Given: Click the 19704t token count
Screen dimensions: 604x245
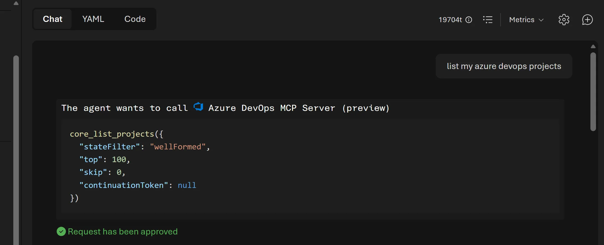Looking at the screenshot, I should tap(450, 20).
